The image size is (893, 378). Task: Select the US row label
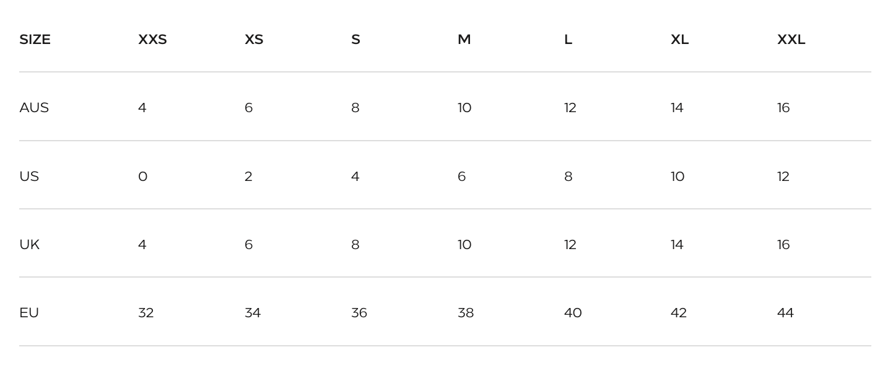click(x=29, y=177)
